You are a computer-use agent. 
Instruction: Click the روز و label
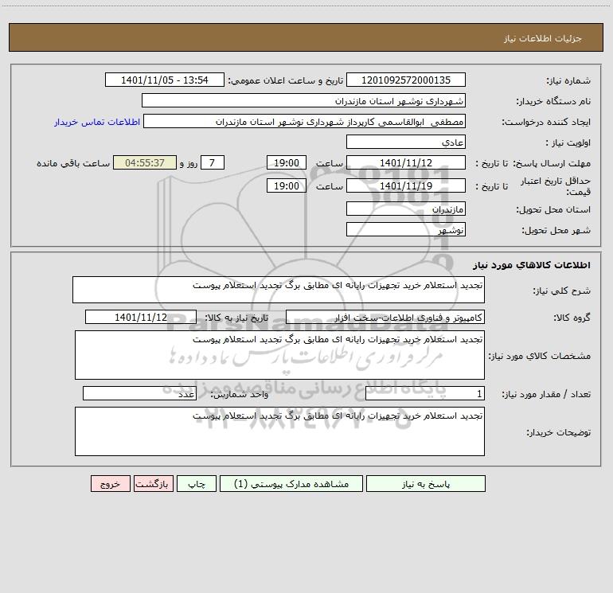coord(189,163)
